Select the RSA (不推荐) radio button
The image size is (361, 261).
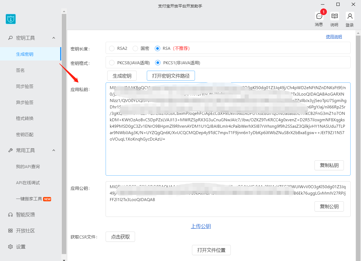pos(158,48)
